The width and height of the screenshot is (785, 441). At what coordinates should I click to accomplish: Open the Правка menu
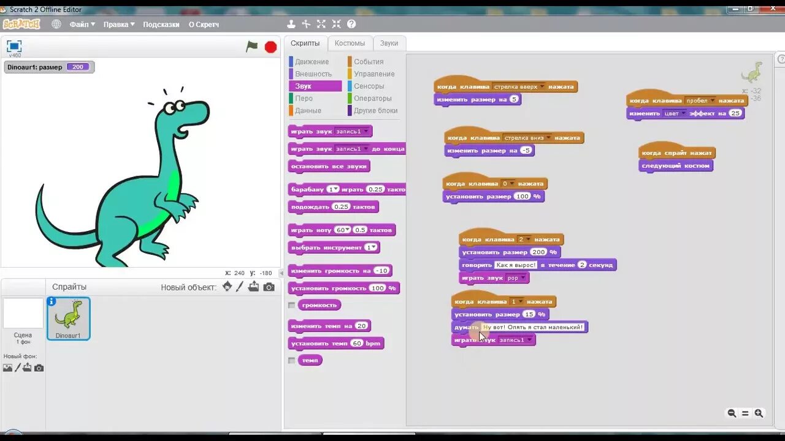[119, 24]
